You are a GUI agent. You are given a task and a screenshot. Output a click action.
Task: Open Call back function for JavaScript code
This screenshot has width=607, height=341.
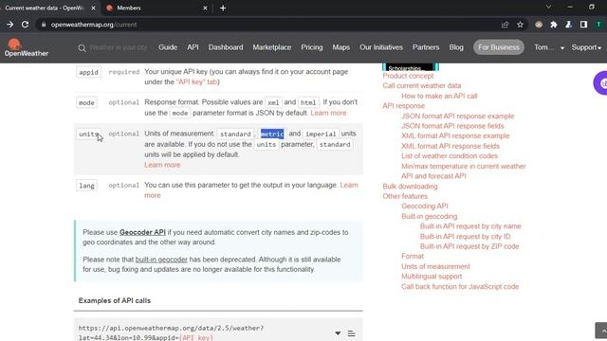click(x=460, y=286)
